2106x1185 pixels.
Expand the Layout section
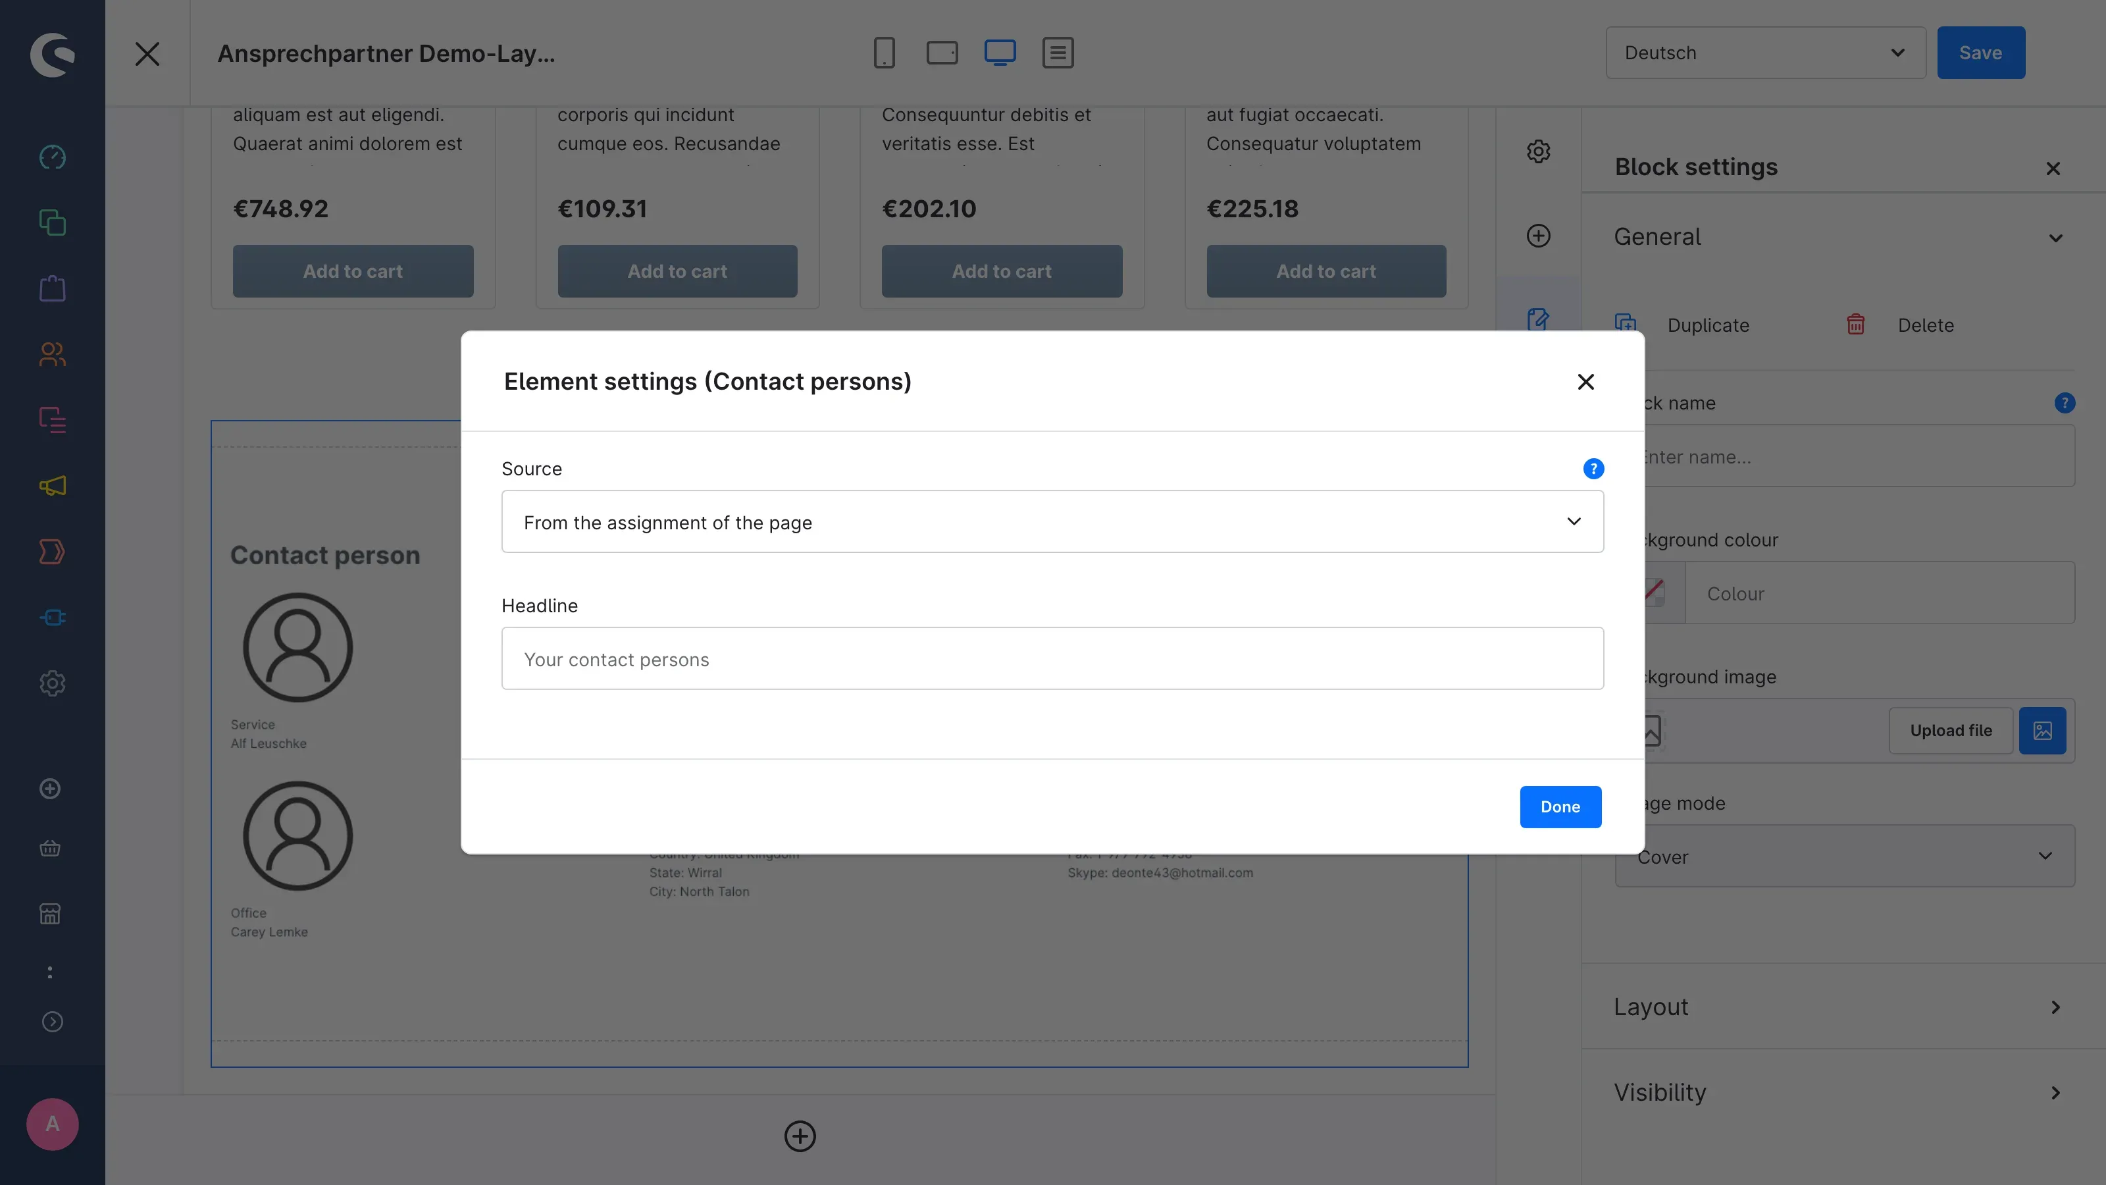pos(1839,1007)
